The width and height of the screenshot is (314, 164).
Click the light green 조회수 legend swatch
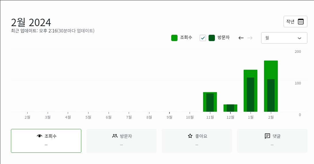coord(174,38)
